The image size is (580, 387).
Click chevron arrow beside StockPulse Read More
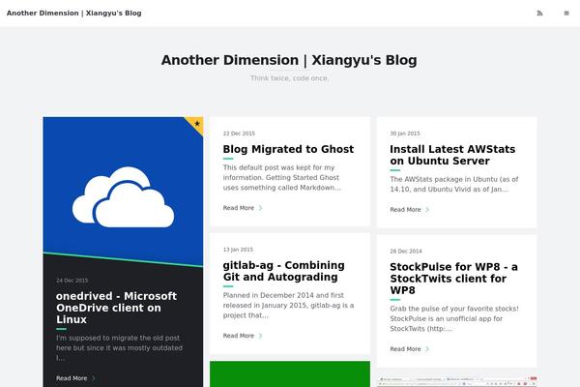(x=427, y=349)
